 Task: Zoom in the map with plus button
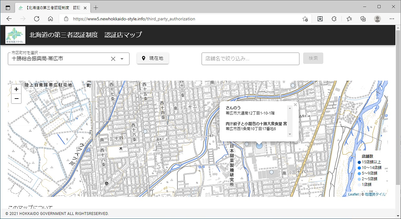pyautogui.click(x=16, y=89)
